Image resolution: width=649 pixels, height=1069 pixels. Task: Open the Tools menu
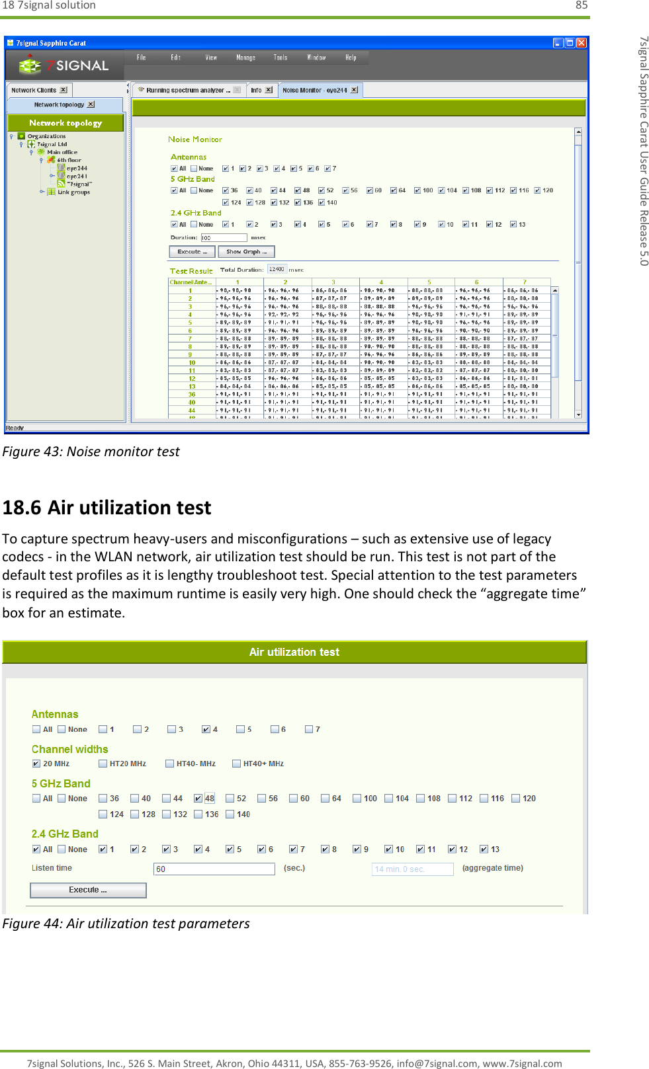tap(281, 58)
